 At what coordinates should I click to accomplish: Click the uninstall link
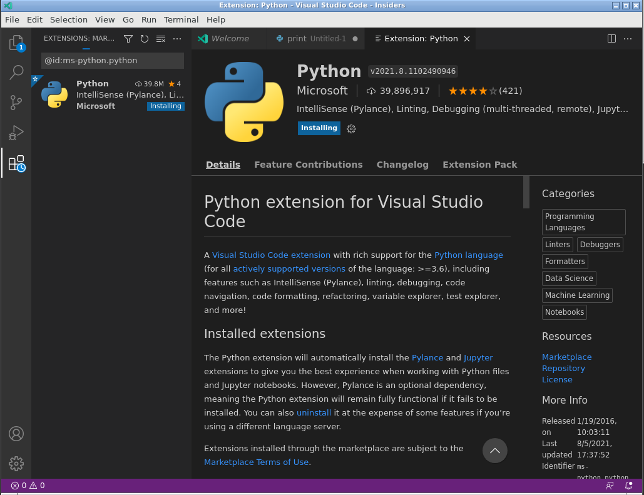point(314,413)
